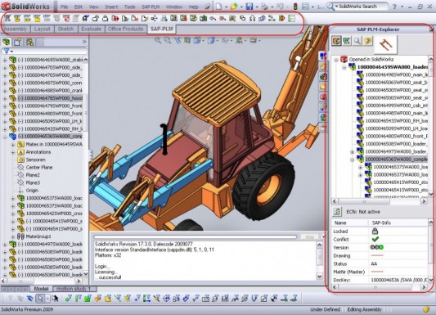Open the feature tree filter dropdown
Image resolution: width=436 pixels, height=315 pixels.
(x=8, y=52)
